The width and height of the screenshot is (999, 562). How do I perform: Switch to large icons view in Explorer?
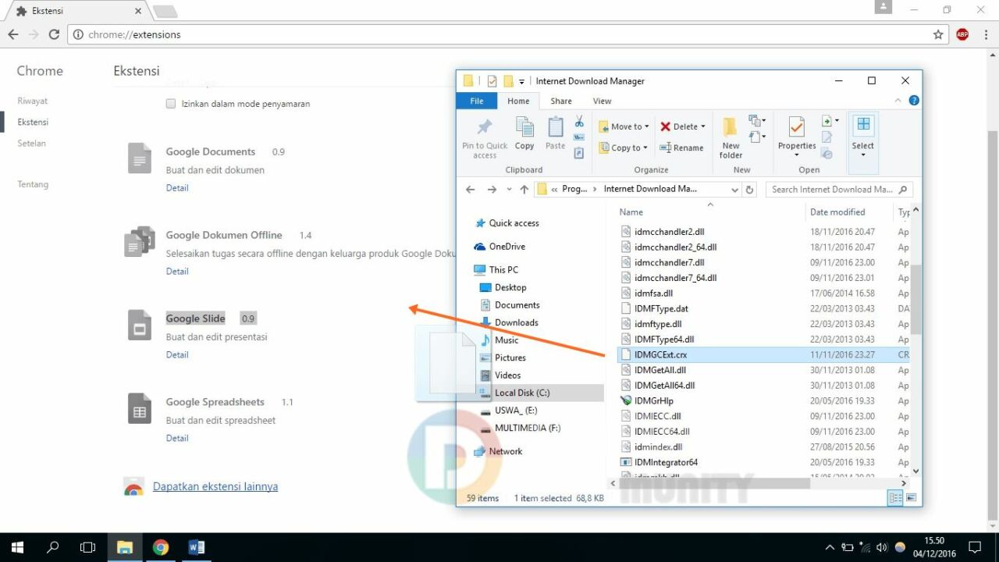coord(911,498)
